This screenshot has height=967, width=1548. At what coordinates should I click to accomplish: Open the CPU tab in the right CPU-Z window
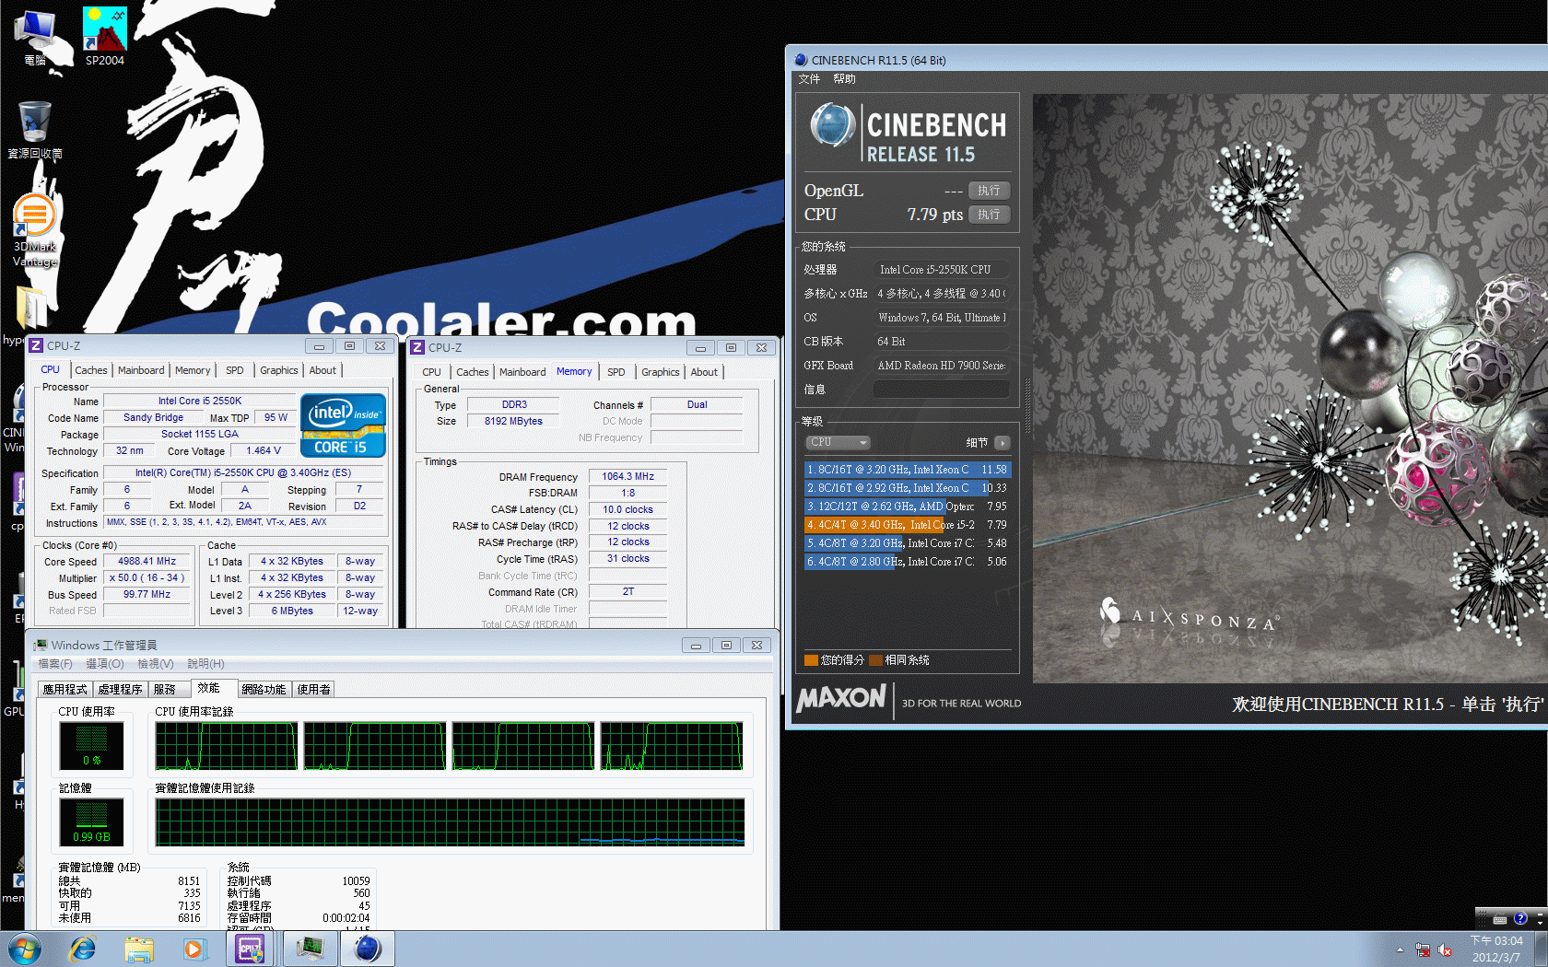pos(432,372)
